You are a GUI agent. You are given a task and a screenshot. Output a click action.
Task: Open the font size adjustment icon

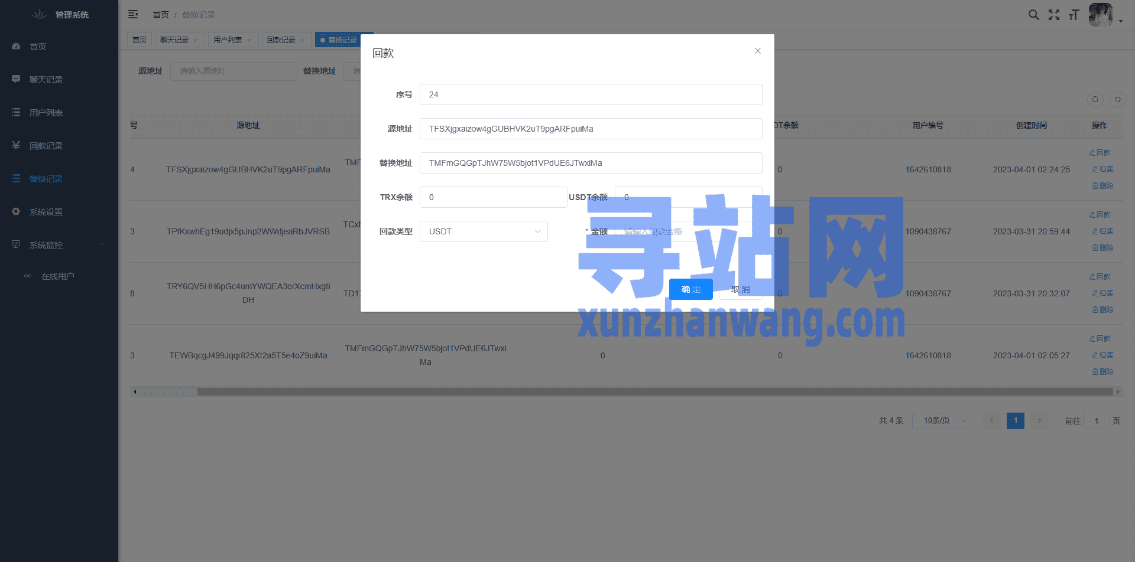(1074, 15)
